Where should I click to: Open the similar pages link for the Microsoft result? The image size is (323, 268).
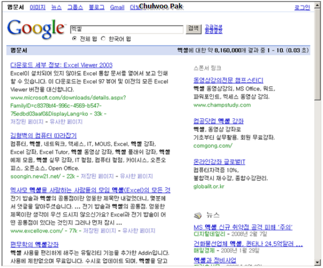(66, 122)
